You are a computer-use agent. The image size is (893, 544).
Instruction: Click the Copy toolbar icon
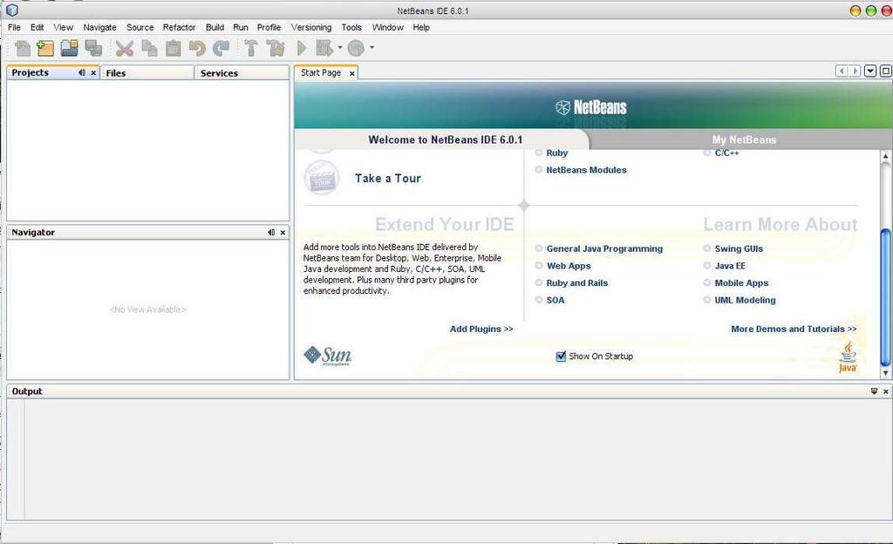coord(149,48)
